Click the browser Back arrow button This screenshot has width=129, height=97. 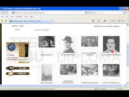click(2, 13)
